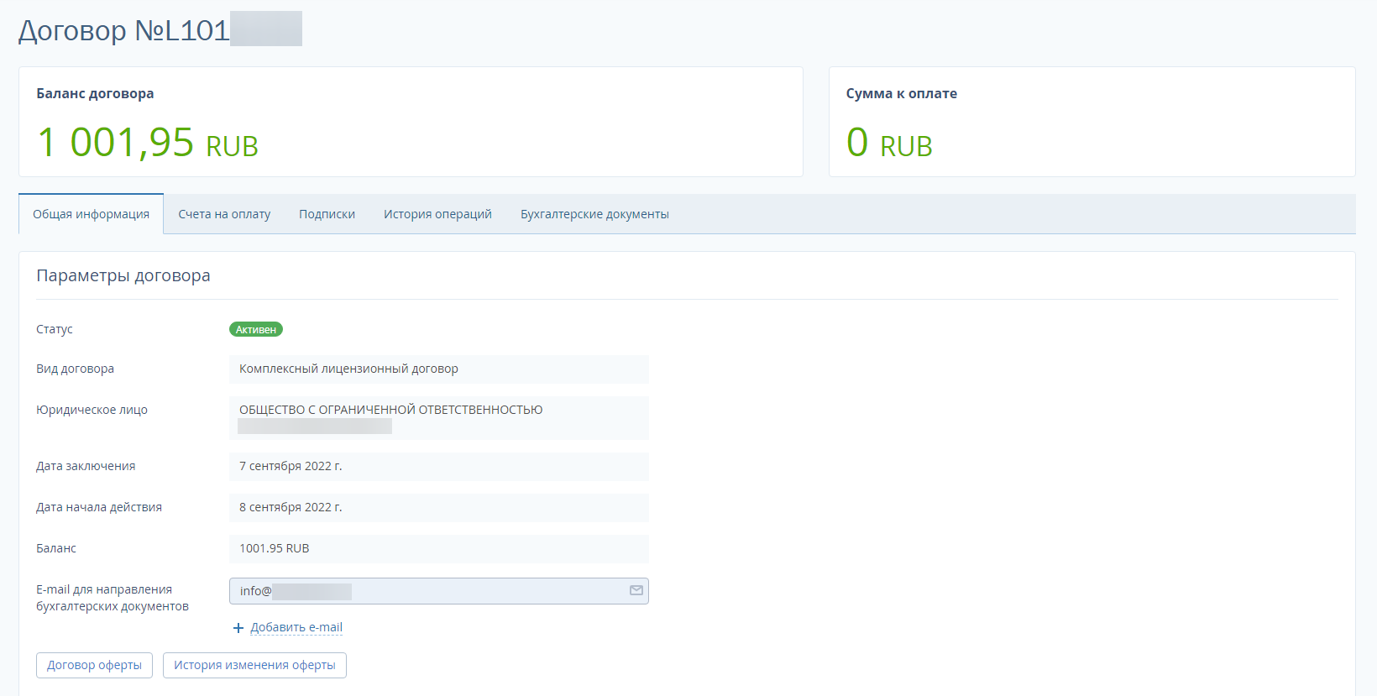This screenshot has height=696, width=1377.
Task: Click the 1 001,95 RUB balance amount
Action: 148,142
